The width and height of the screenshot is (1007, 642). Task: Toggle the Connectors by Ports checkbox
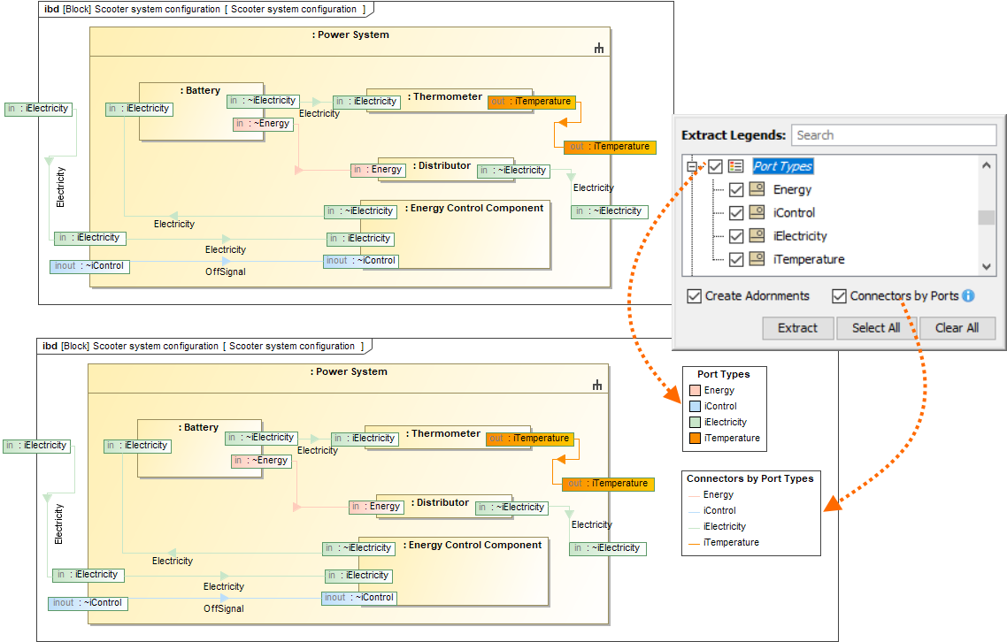click(840, 296)
